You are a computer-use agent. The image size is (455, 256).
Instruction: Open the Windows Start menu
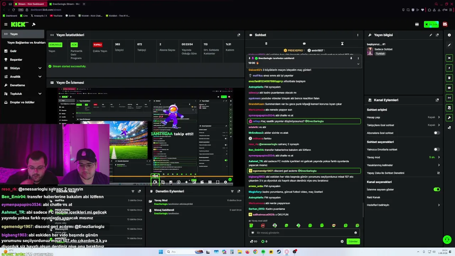[161, 252]
